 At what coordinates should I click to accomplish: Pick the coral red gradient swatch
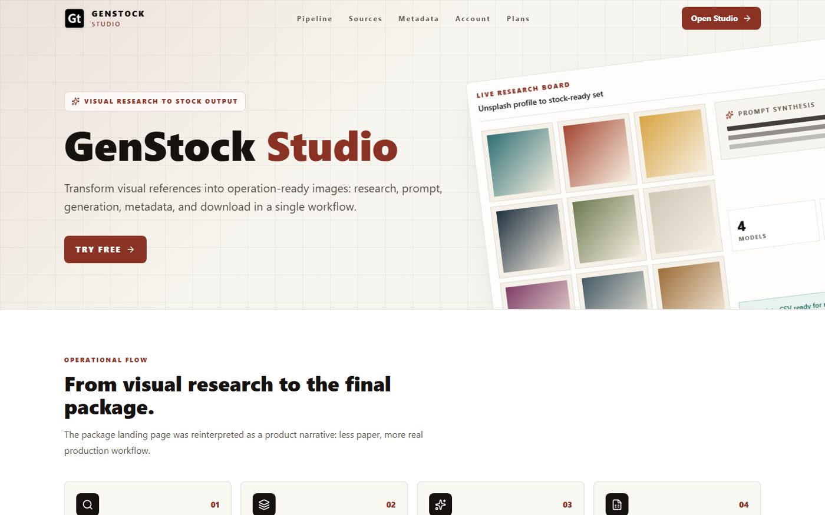tap(598, 152)
